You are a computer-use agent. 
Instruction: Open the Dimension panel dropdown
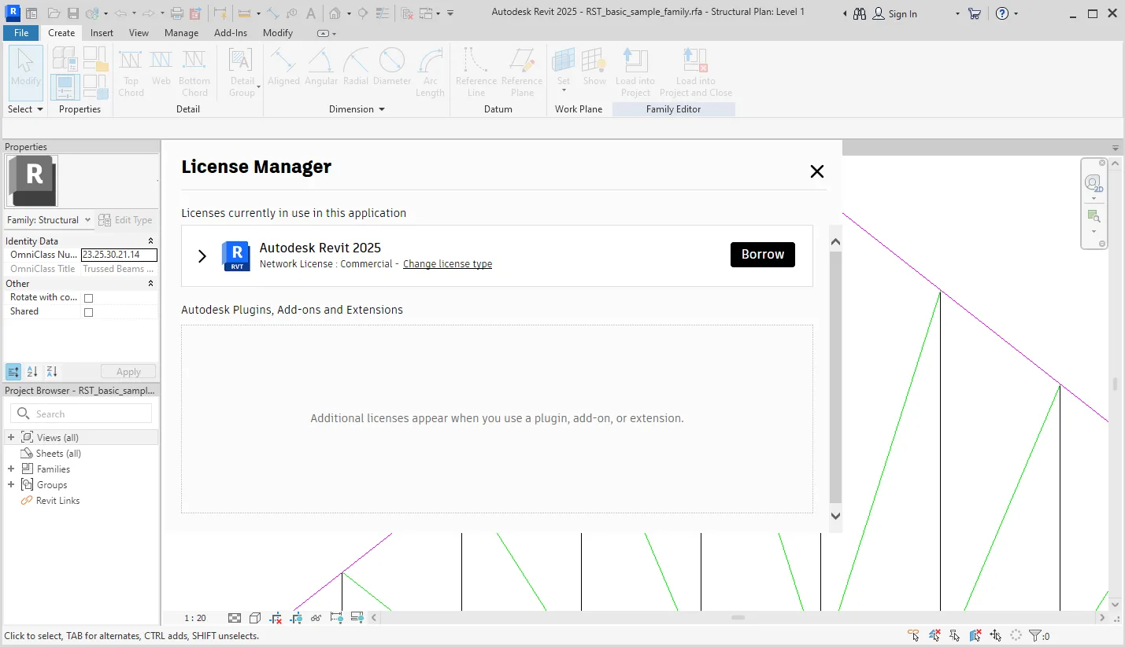357,109
